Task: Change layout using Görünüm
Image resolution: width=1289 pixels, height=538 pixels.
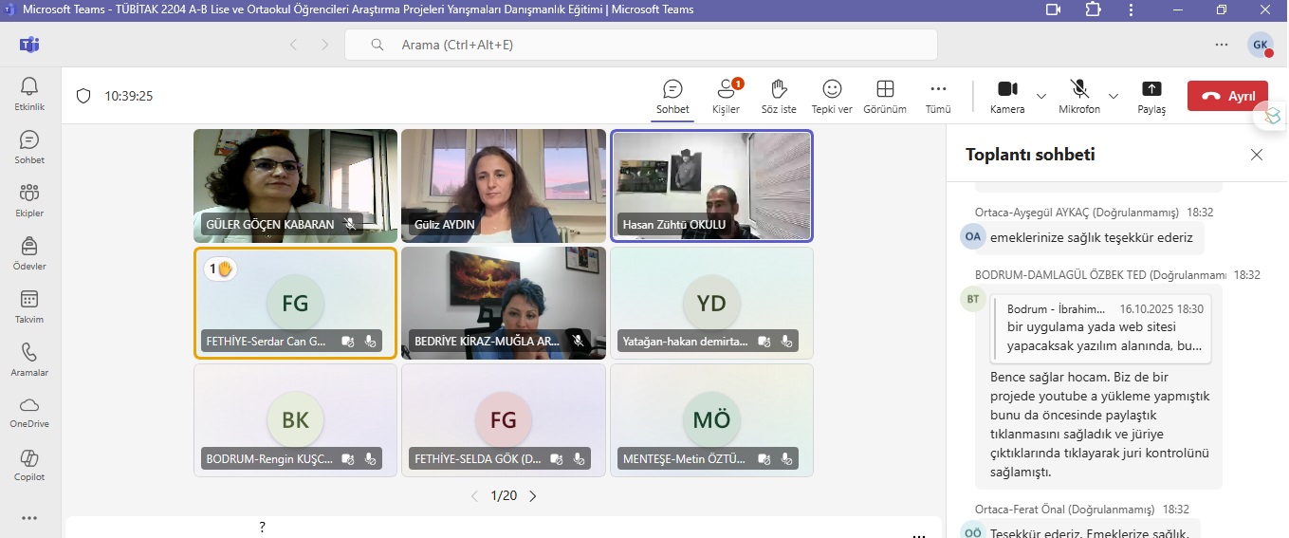Action: [884, 96]
